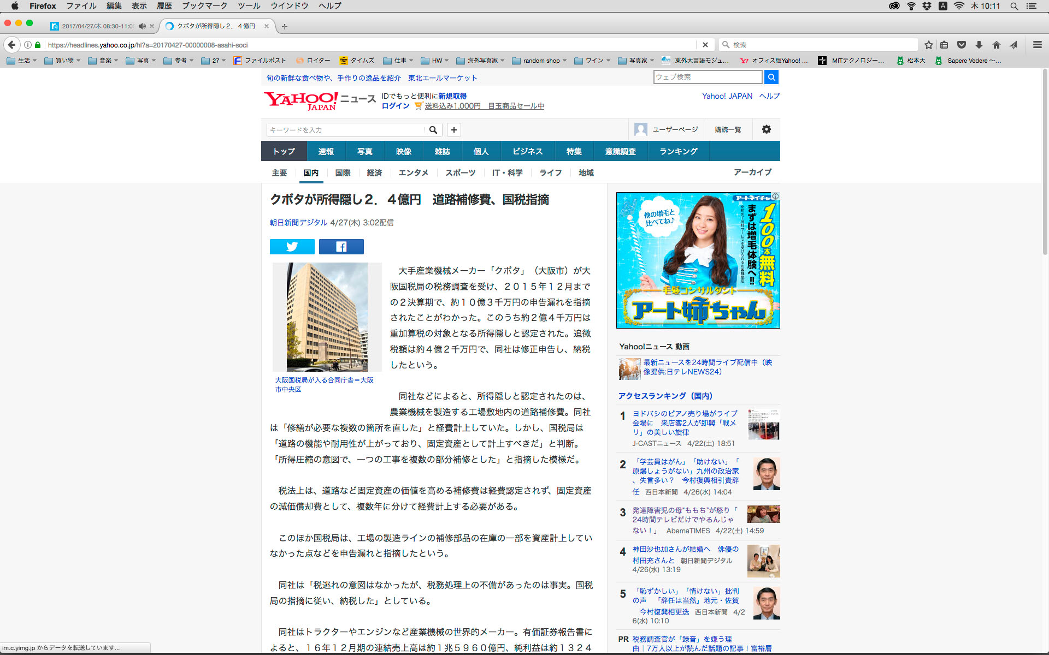Bookmark this page with star icon
The image size is (1049, 655).
click(x=928, y=45)
